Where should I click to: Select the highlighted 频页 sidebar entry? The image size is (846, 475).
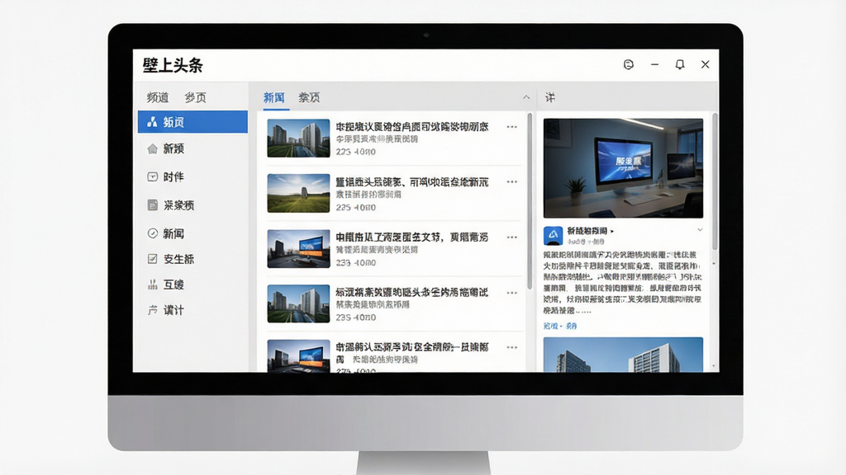[x=192, y=122]
